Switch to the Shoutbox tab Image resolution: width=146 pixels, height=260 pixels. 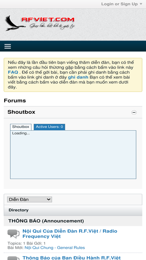[21, 127]
